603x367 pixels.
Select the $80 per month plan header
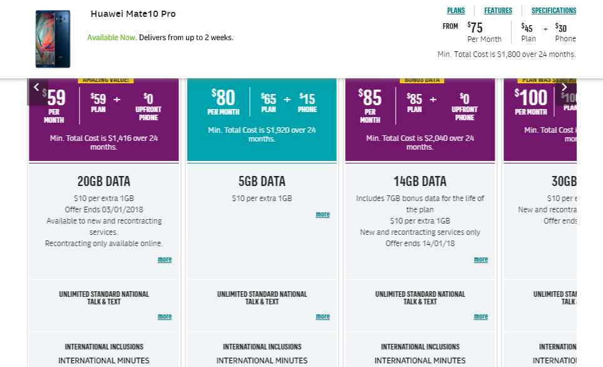[x=262, y=120]
